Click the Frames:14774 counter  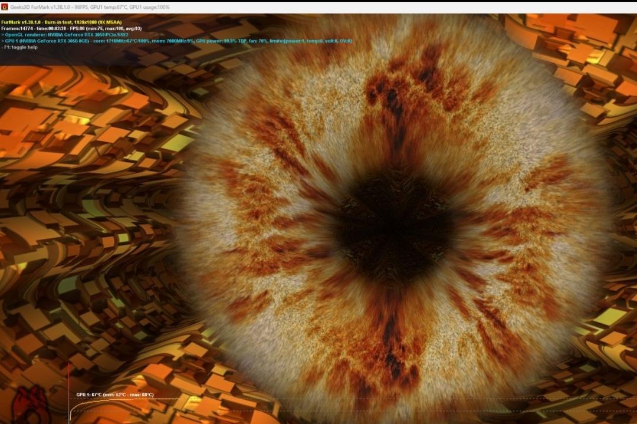click(x=18, y=28)
